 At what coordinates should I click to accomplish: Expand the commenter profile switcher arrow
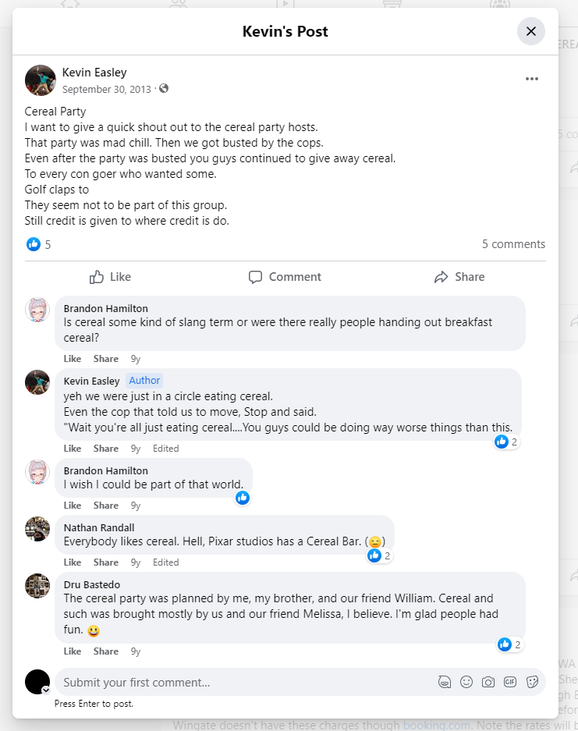[x=46, y=690]
